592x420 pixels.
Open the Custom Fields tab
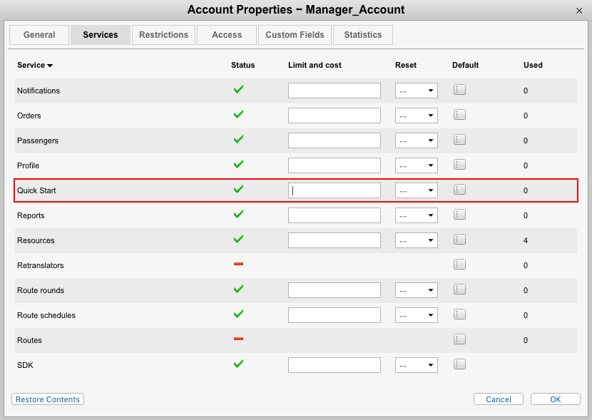pyautogui.click(x=295, y=35)
